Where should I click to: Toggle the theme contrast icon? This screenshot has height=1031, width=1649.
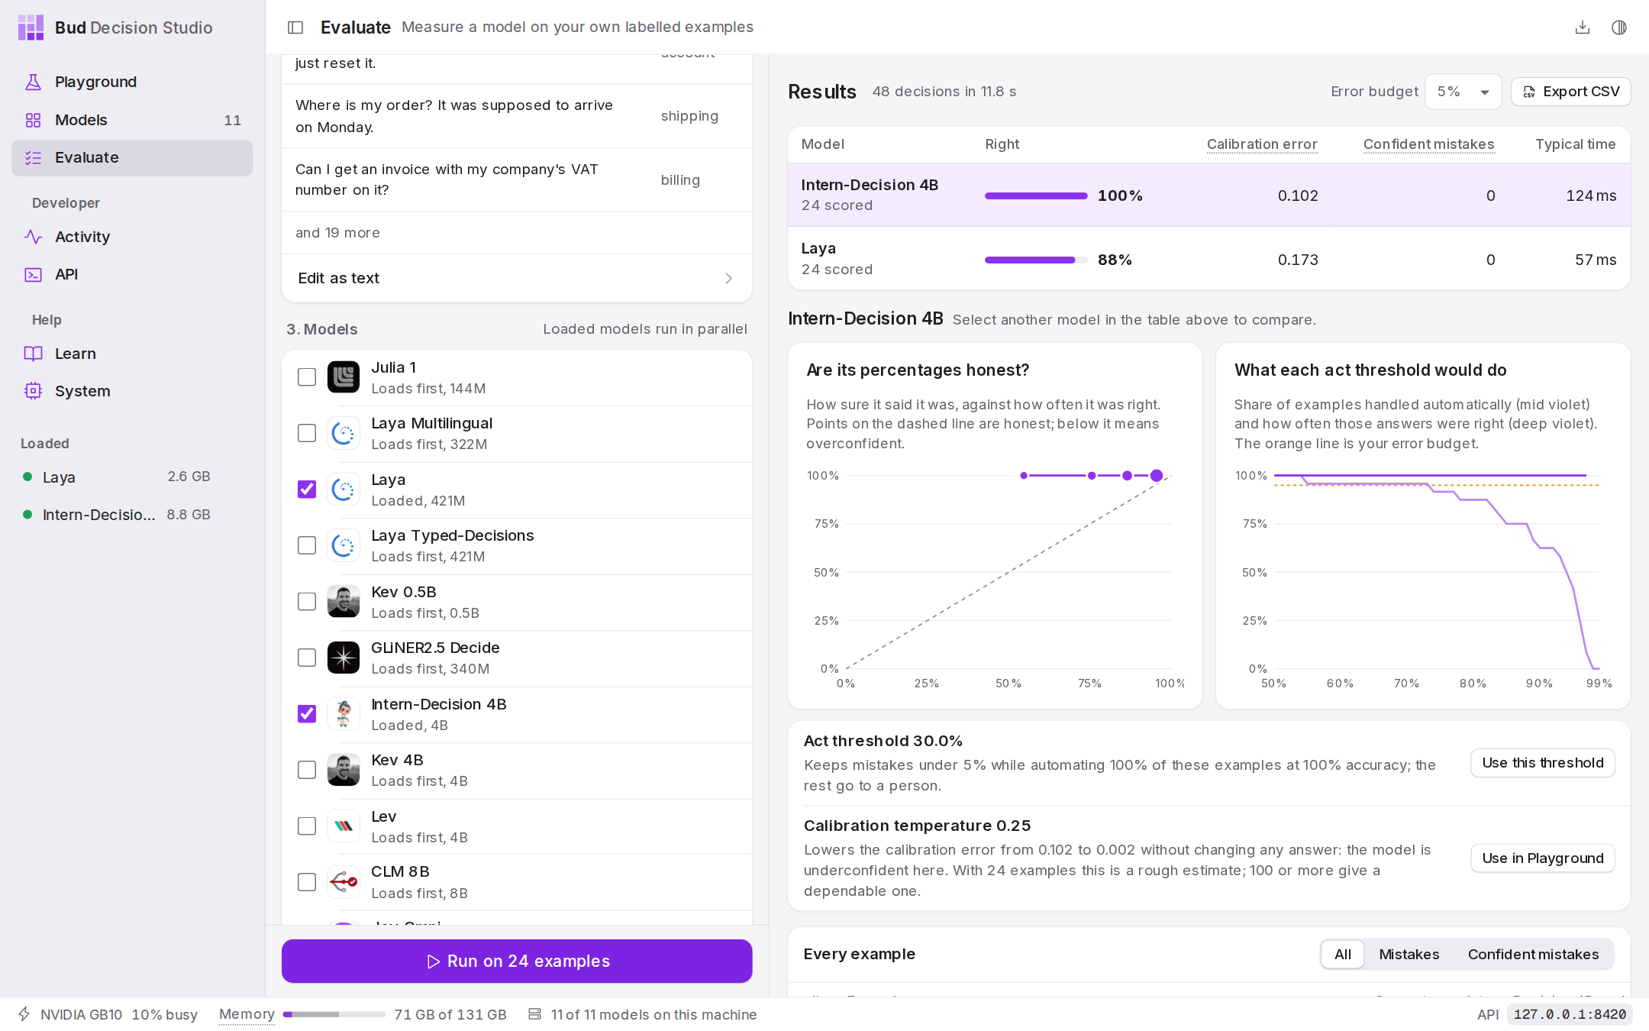[x=1619, y=27]
